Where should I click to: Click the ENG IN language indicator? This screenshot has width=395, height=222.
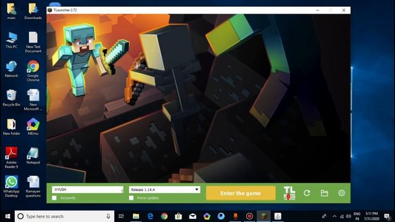(357, 216)
